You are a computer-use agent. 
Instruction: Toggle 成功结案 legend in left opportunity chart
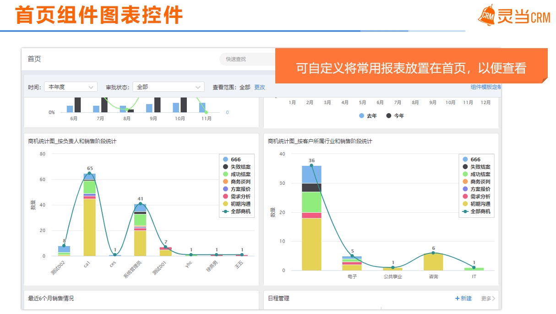236,174
